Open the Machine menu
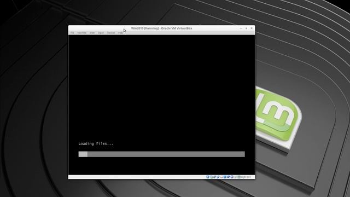 (x=81, y=33)
